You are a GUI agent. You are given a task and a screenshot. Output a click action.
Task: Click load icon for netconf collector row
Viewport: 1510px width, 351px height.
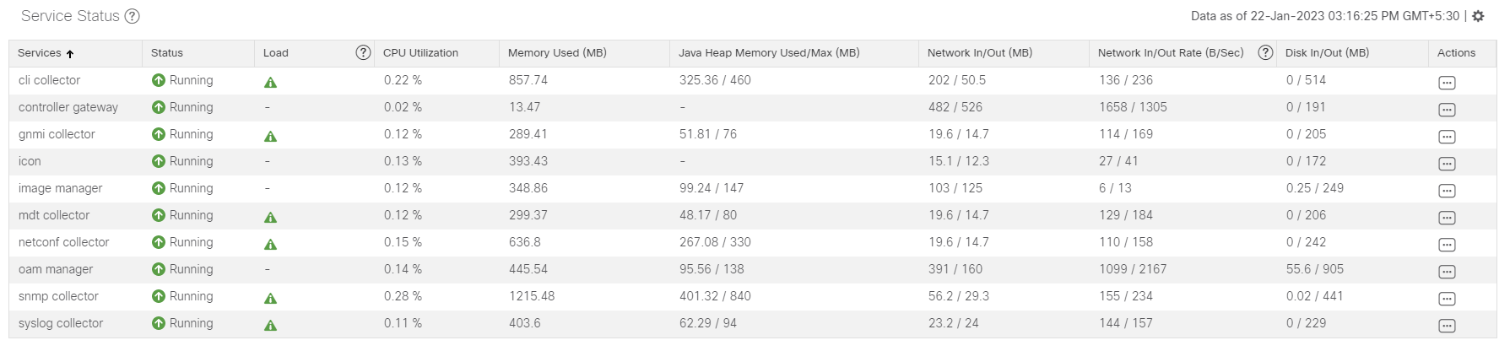pyautogui.click(x=270, y=244)
